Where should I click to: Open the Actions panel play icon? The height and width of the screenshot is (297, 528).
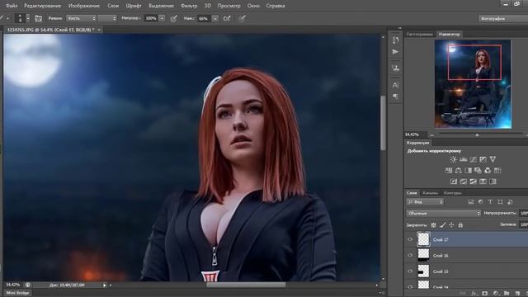pos(395,51)
